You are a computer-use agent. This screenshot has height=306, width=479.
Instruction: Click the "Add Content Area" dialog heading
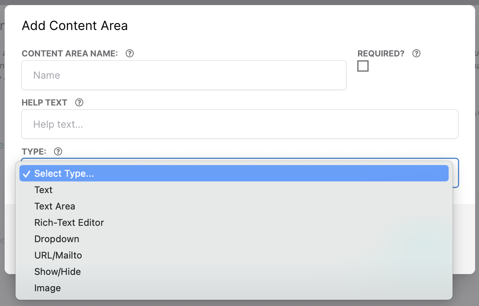pyautogui.click(x=75, y=26)
